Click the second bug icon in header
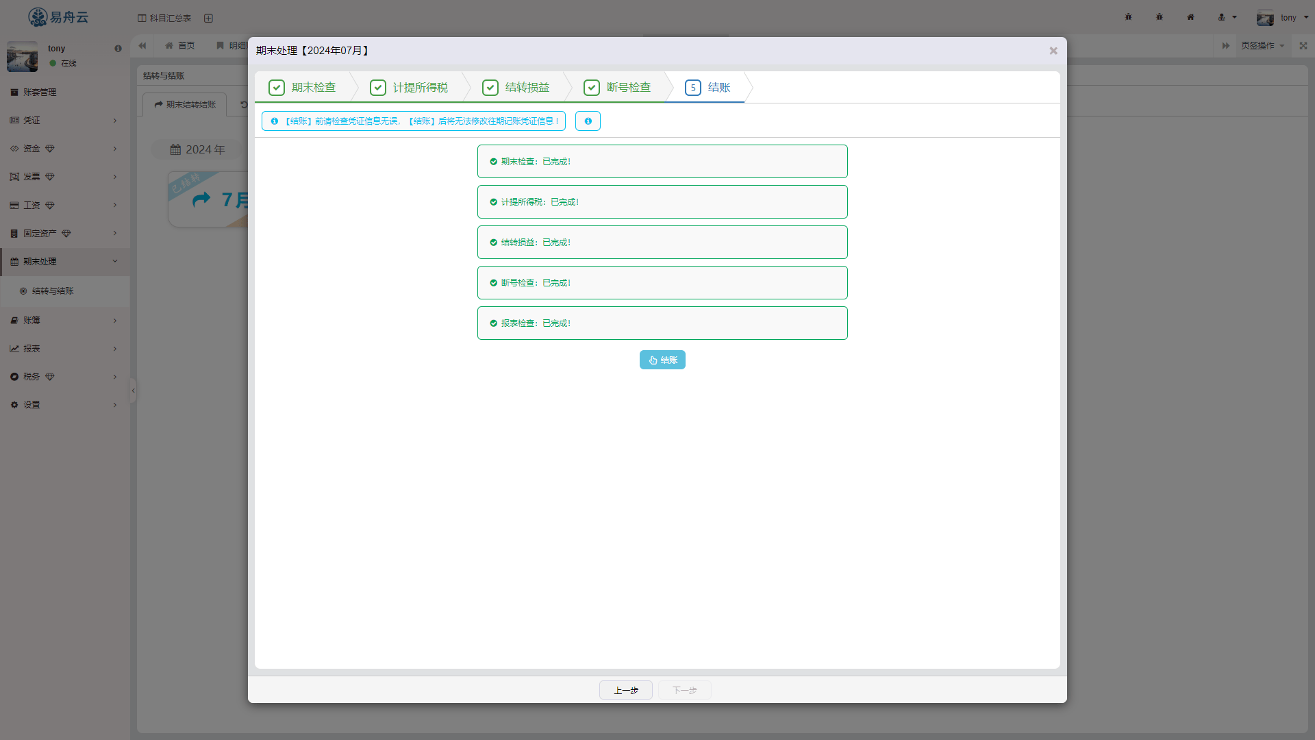This screenshot has width=1315, height=740. click(x=1160, y=17)
